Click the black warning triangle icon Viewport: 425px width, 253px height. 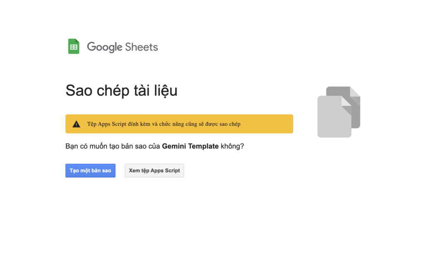point(76,124)
